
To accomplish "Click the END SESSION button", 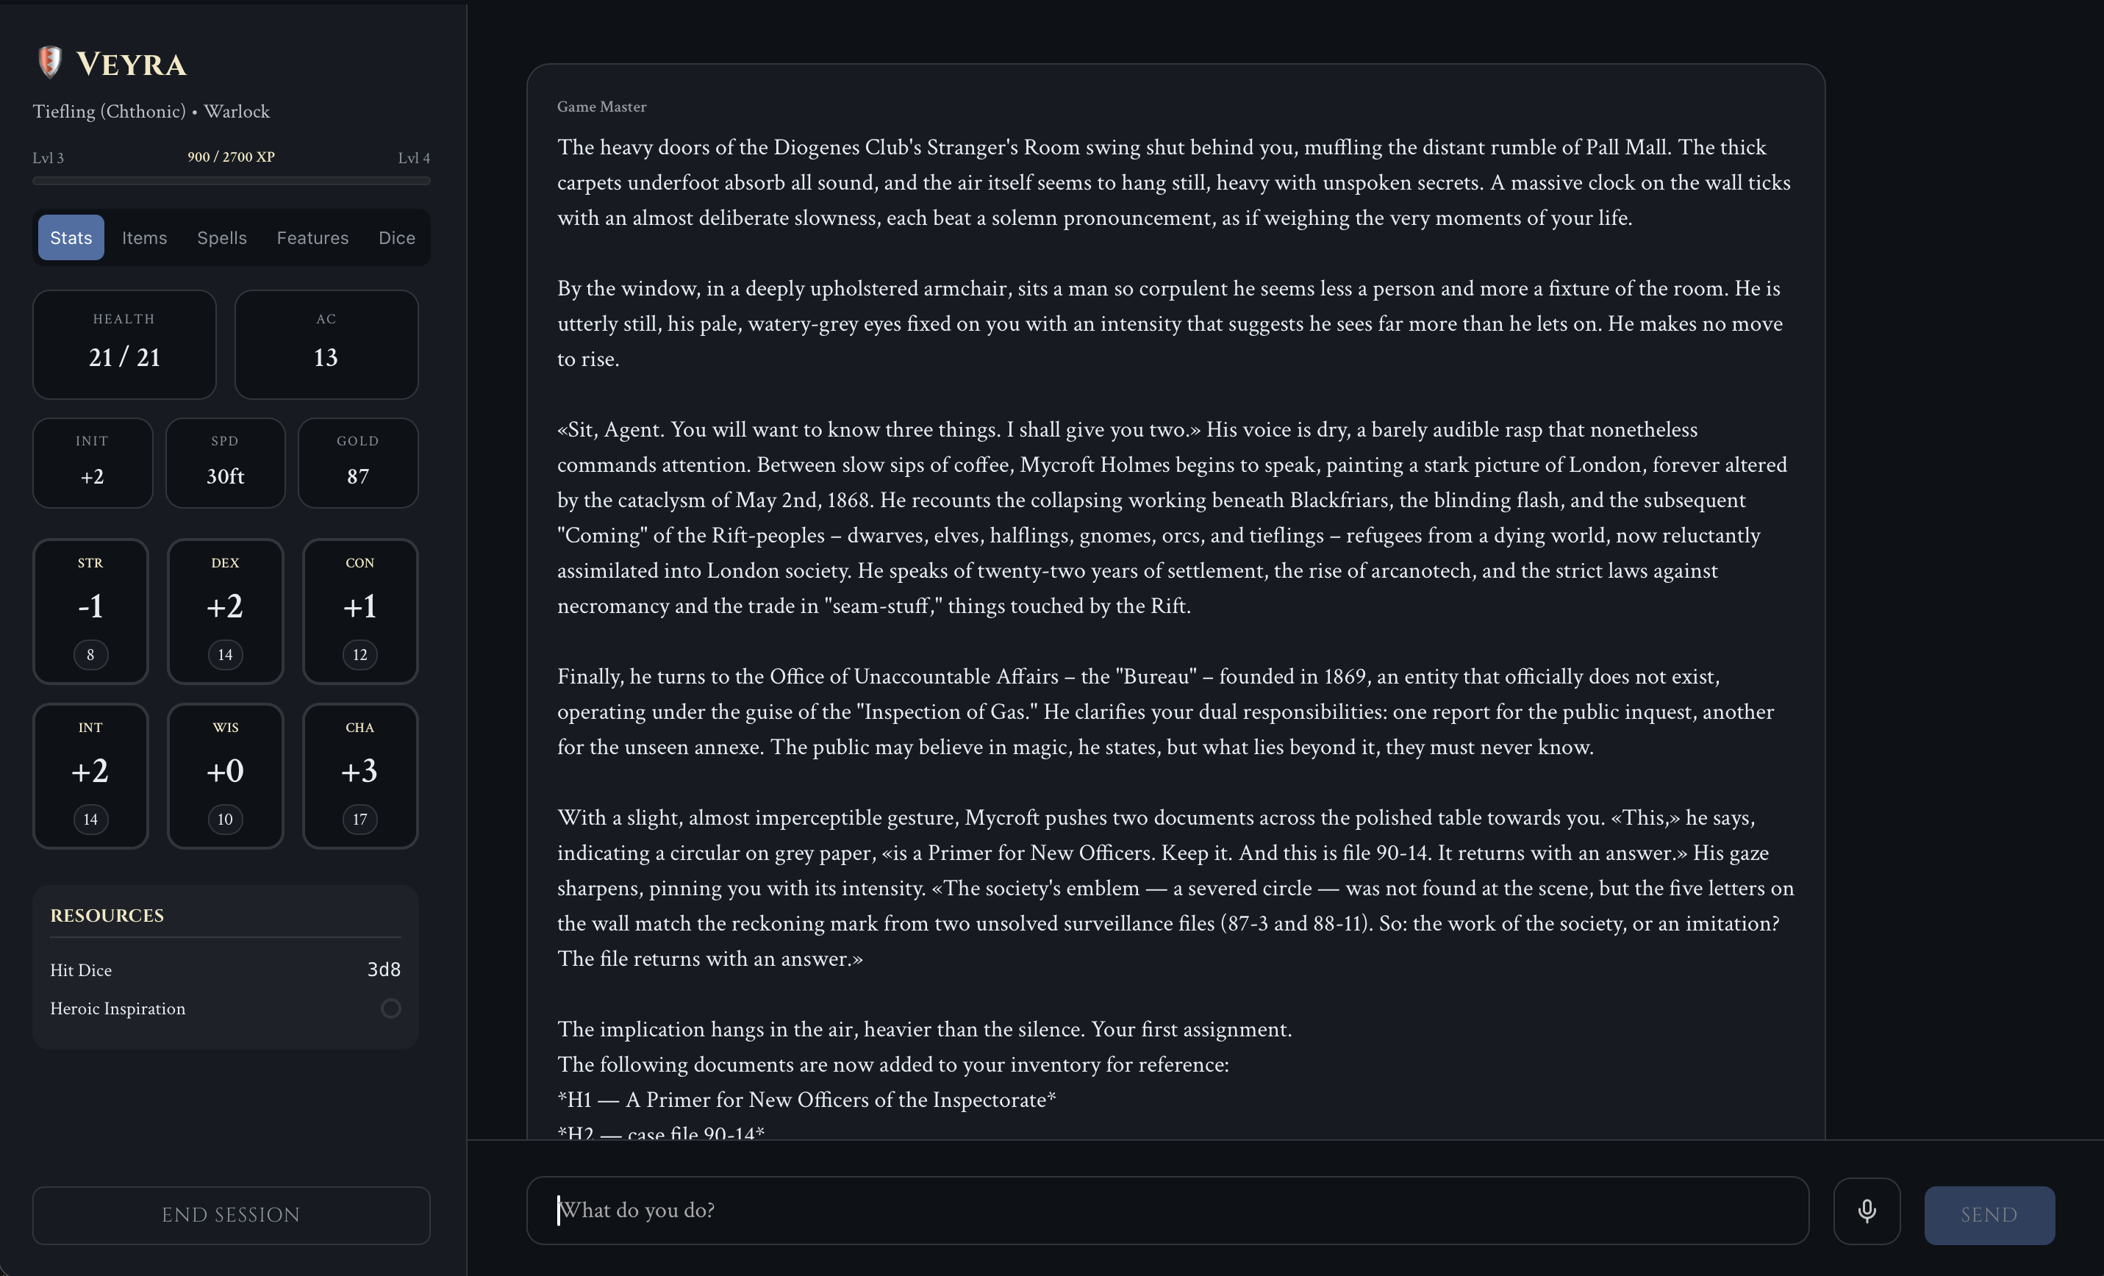I will click(232, 1214).
